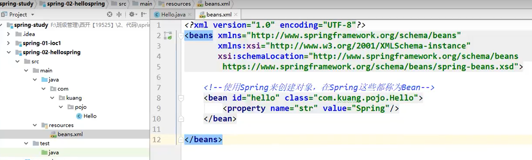Fold the beans tag at line 2
Viewport: 532px width, 160px height.
[x=181, y=36]
